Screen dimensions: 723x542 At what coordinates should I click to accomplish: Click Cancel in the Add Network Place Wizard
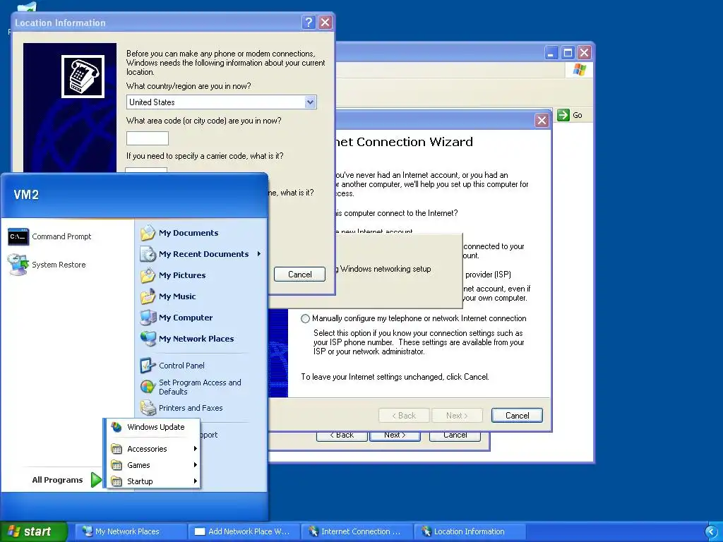tap(455, 435)
